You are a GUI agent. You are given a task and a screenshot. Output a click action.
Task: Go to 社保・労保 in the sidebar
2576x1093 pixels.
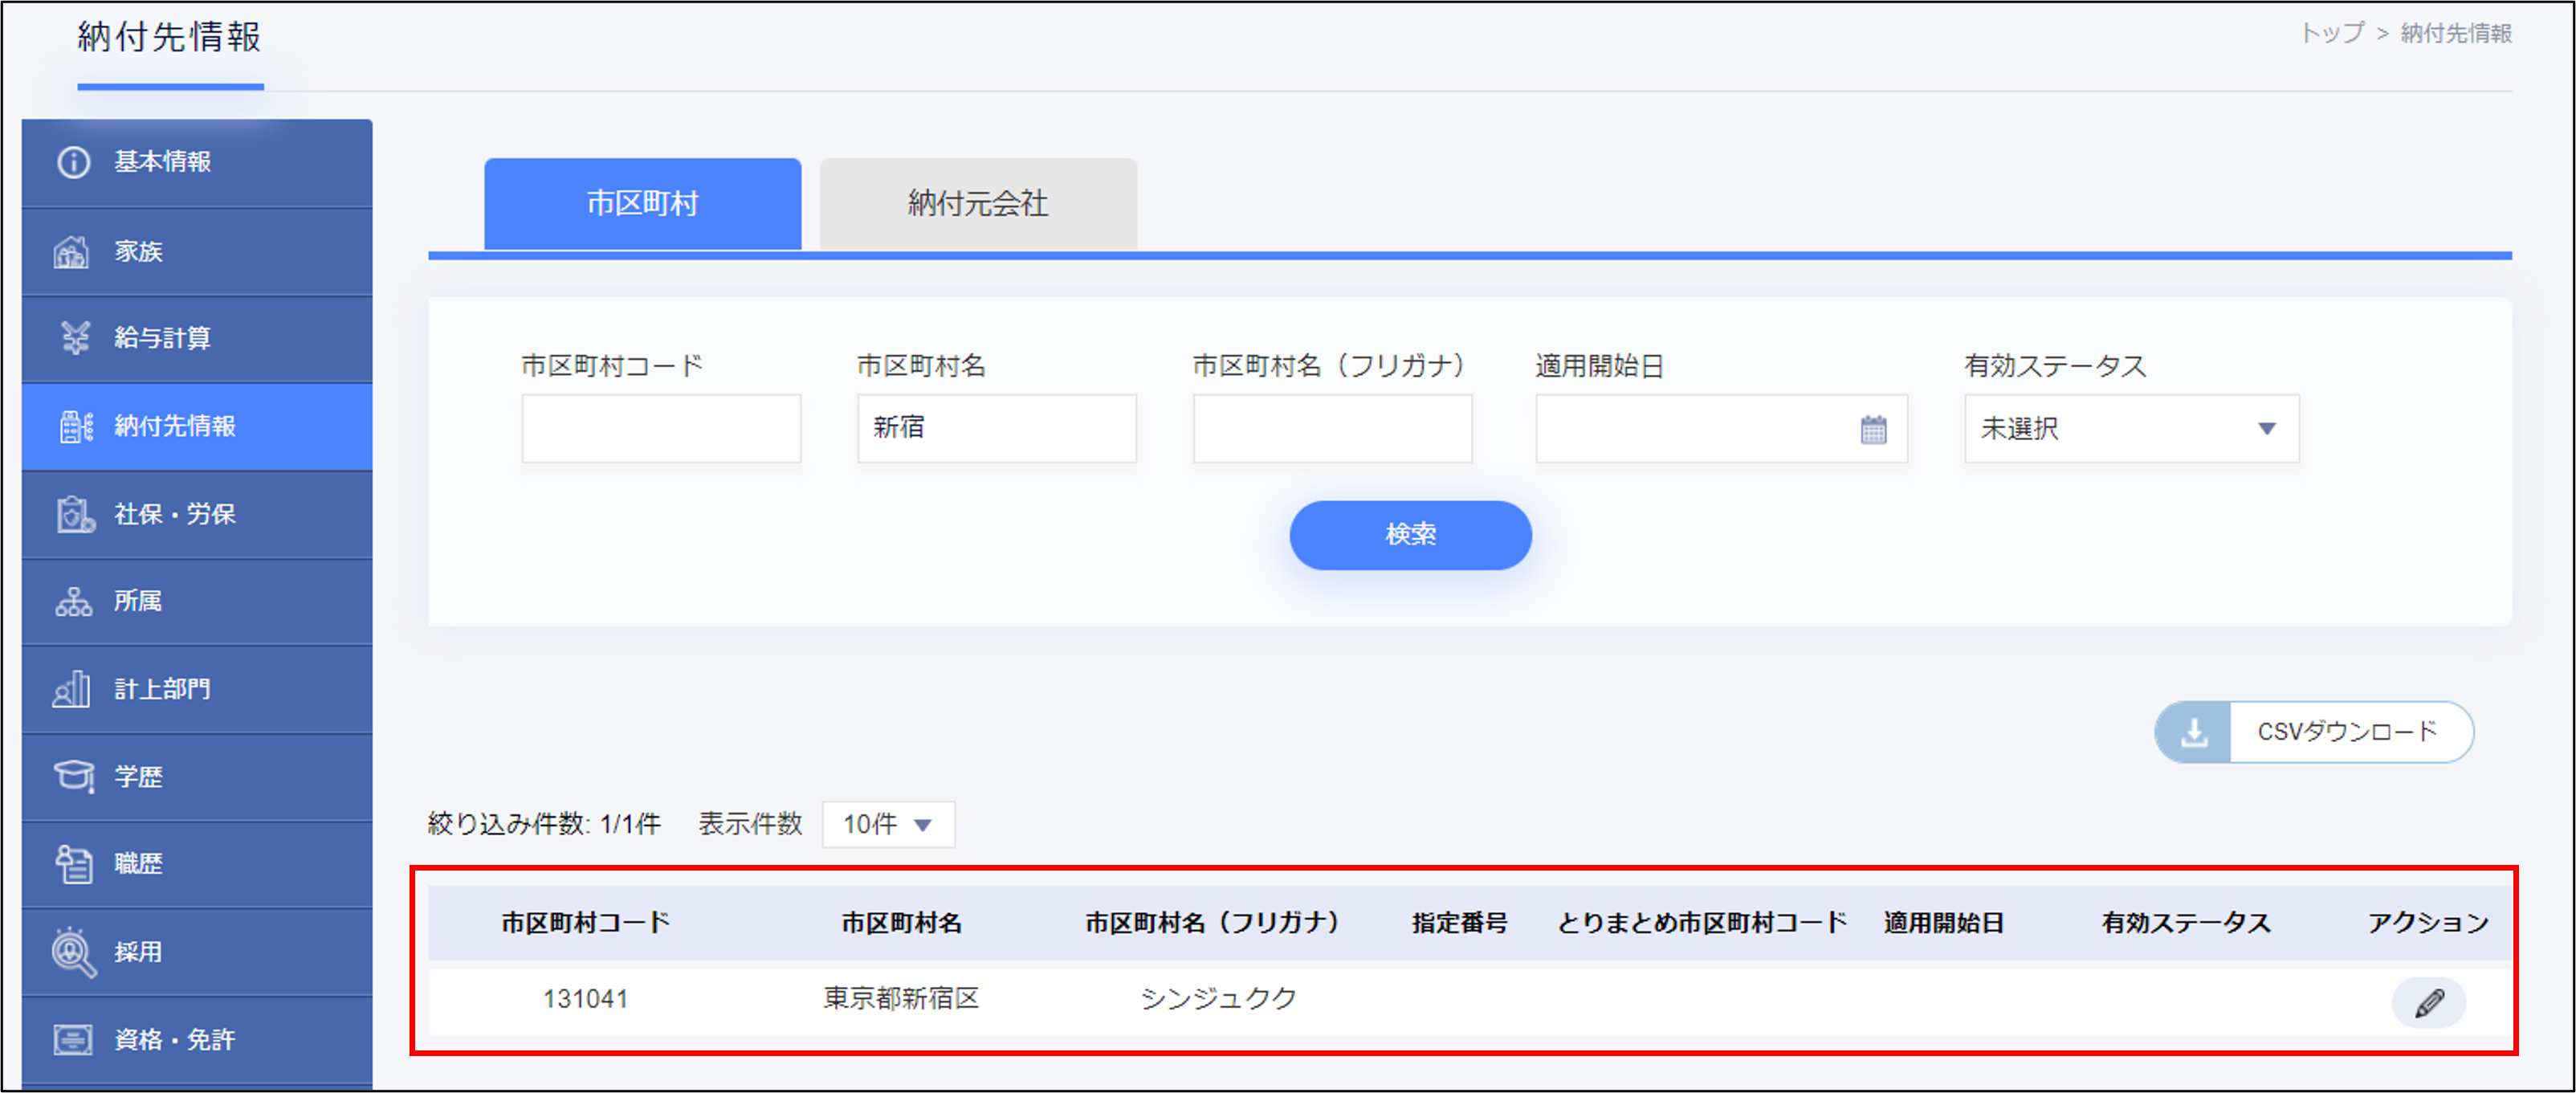[174, 514]
